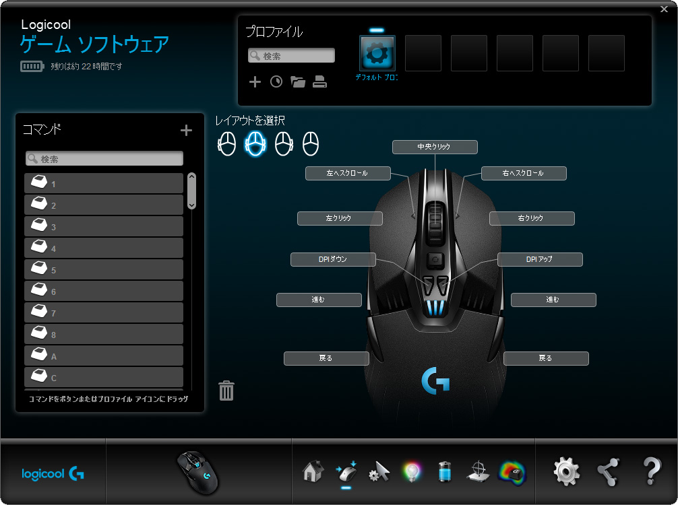Image resolution: width=678 pixels, height=505 pixels.
Task: Select command key 3 in list
Action: point(104,226)
